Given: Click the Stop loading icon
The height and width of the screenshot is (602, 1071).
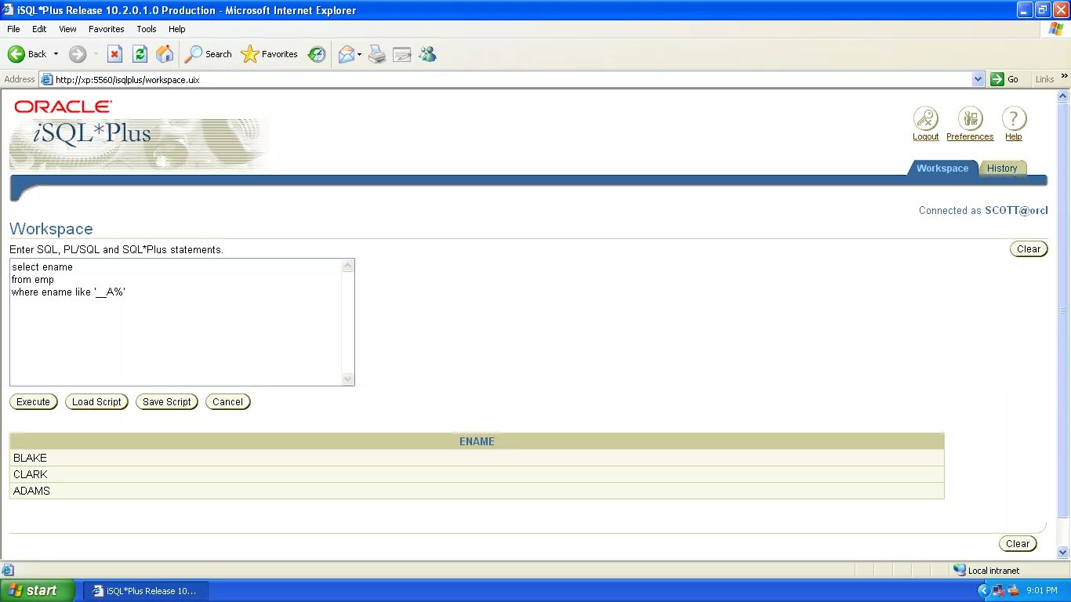Looking at the screenshot, I should (x=114, y=54).
